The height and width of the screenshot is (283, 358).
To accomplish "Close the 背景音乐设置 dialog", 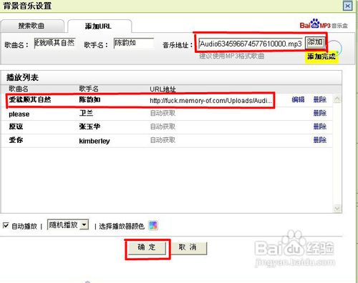I will [x=348, y=6].
